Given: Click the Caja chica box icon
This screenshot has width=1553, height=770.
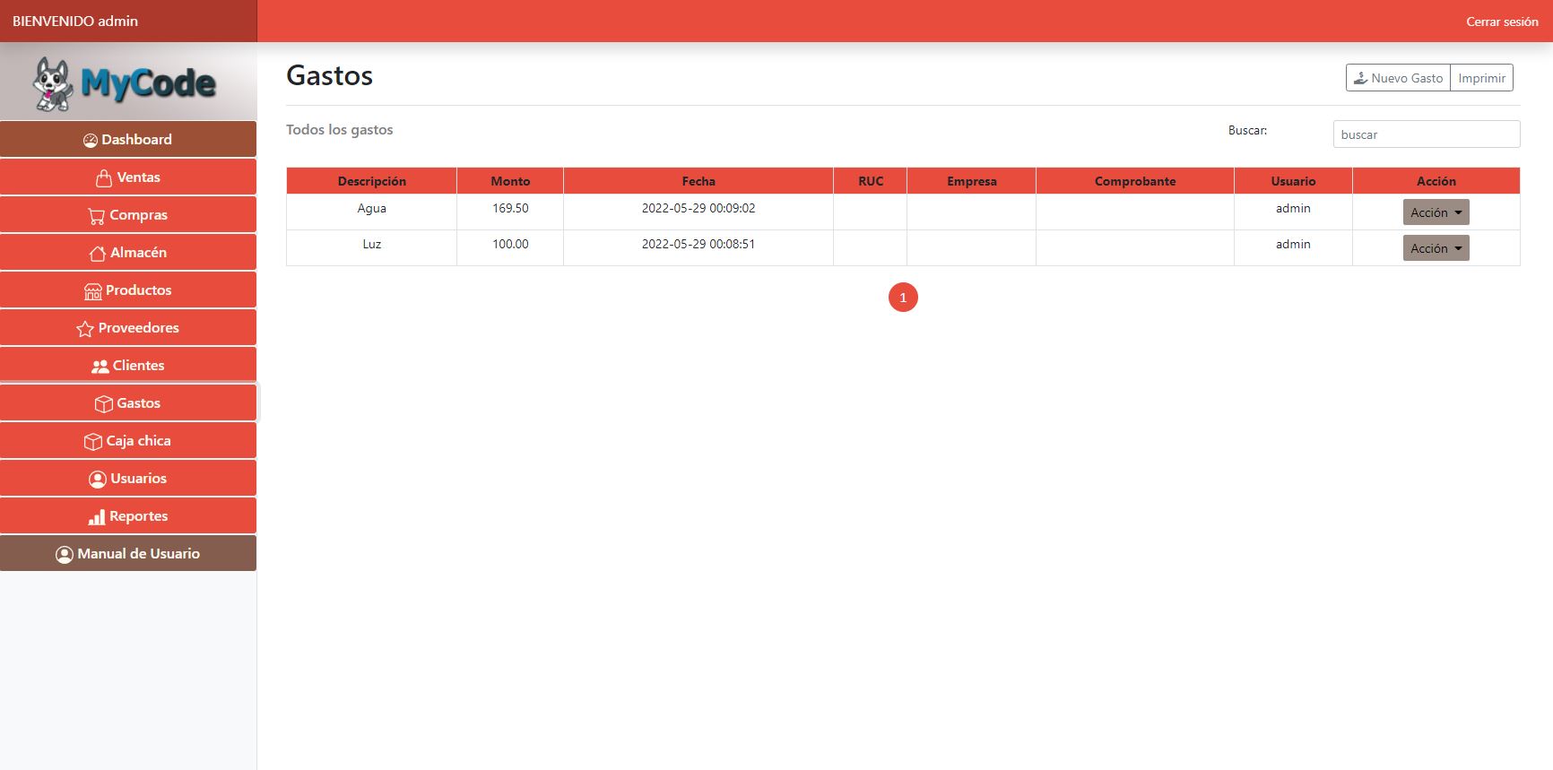Looking at the screenshot, I should click(93, 442).
